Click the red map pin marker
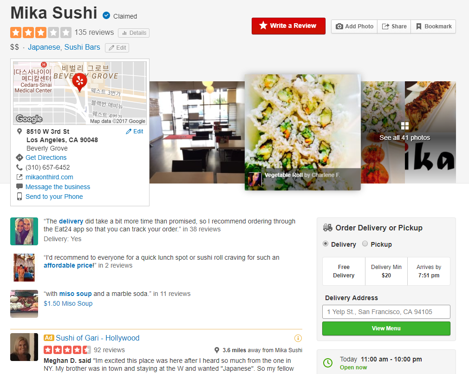 [79, 82]
